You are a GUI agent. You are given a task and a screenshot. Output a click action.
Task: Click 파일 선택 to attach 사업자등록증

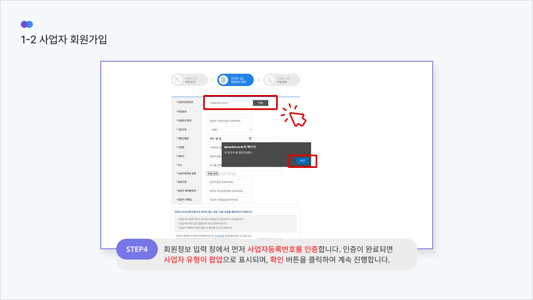coord(212,173)
